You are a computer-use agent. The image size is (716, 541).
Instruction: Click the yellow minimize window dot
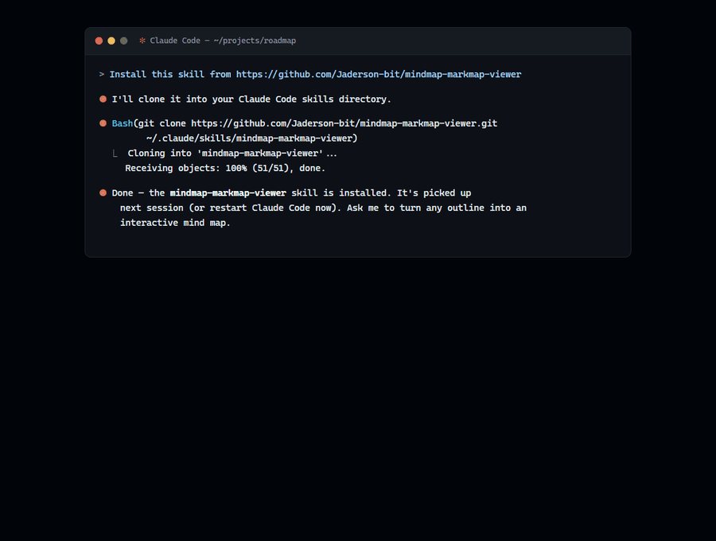pyautogui.click(x=111, y=41)
